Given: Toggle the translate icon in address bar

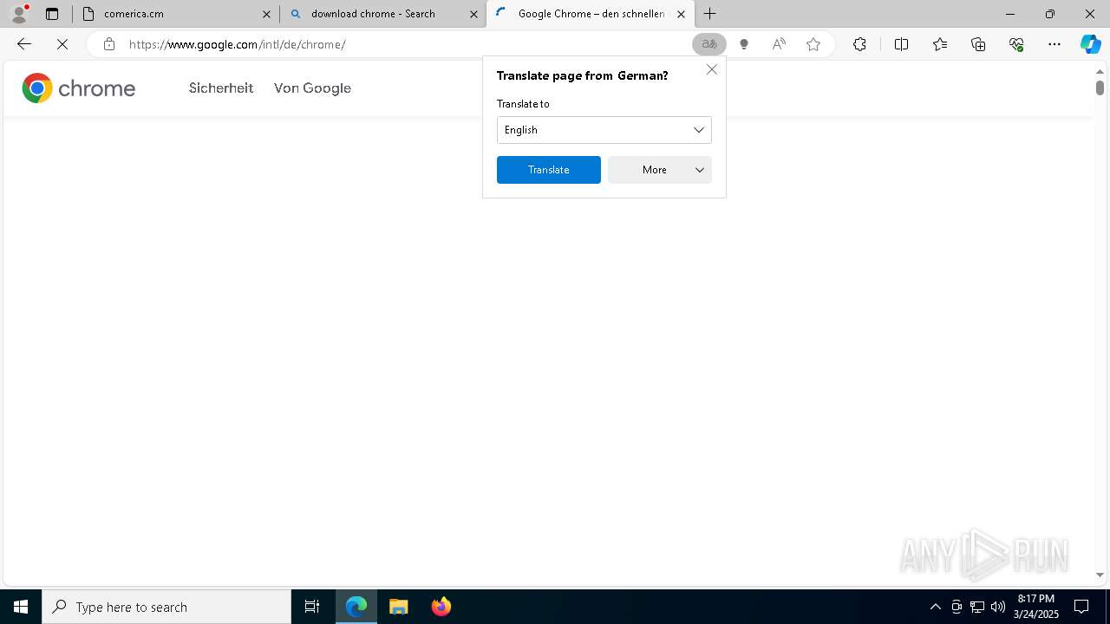Looking at the screenshot, I should pyautogui.click(x=709, y=44).
